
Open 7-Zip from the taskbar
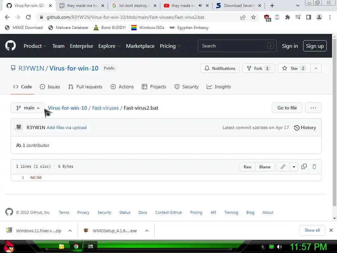[x=91, y=246]
